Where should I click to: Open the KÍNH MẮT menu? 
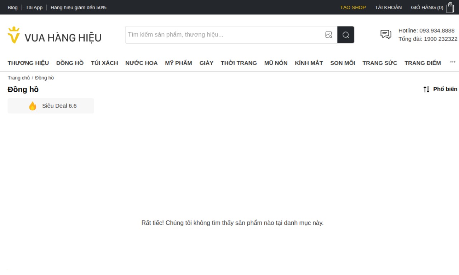click(309, 63)
